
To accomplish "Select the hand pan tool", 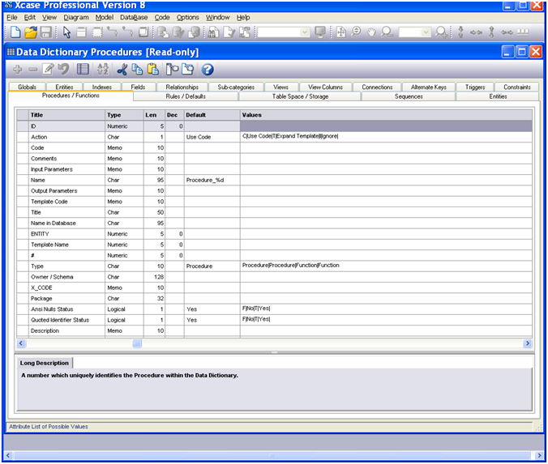I will [371, 32].
